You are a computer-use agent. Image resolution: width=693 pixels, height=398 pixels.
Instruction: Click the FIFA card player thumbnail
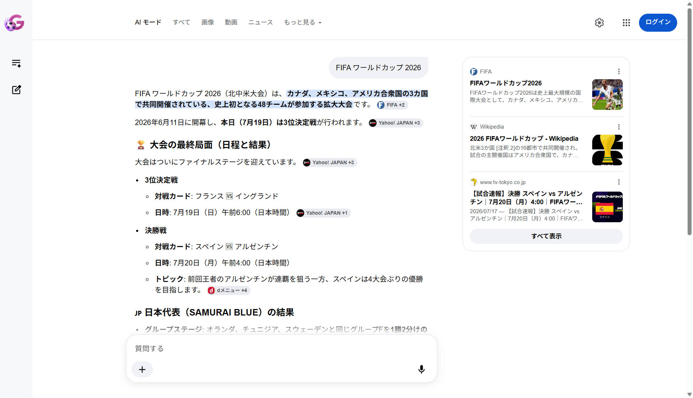(607, 94)
